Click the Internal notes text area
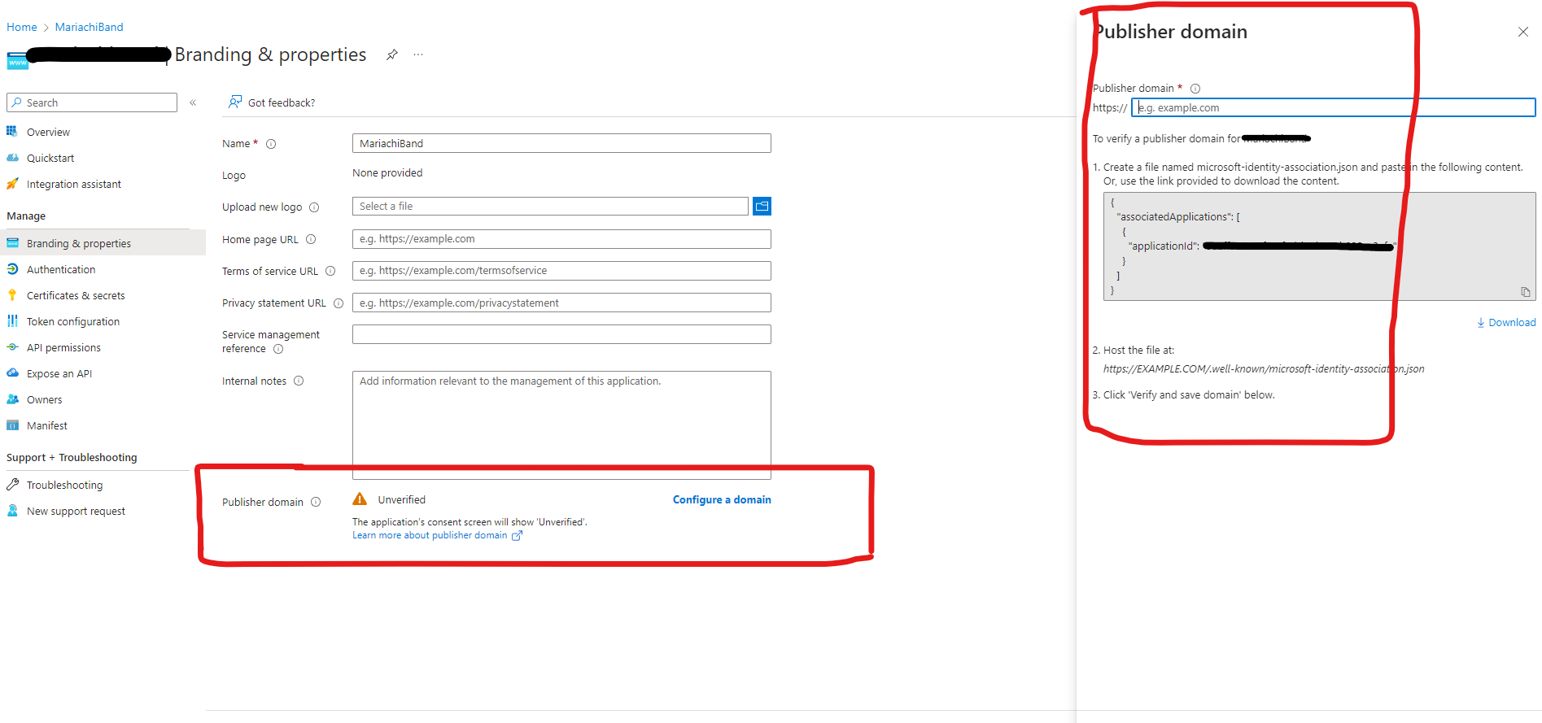 click(561, 425)
